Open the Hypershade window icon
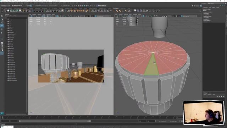This screenshot has height=128, width=227. 84,6
